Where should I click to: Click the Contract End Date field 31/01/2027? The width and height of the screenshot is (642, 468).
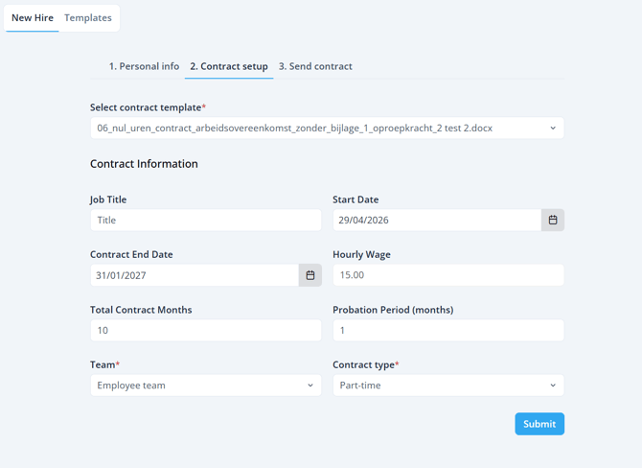195,275
